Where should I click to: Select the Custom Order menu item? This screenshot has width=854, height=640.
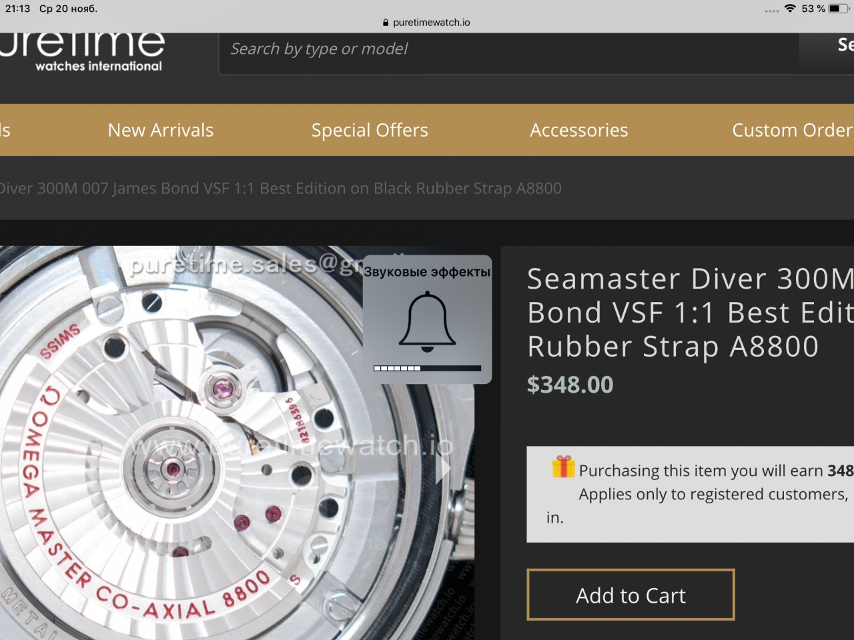point(792,130)
